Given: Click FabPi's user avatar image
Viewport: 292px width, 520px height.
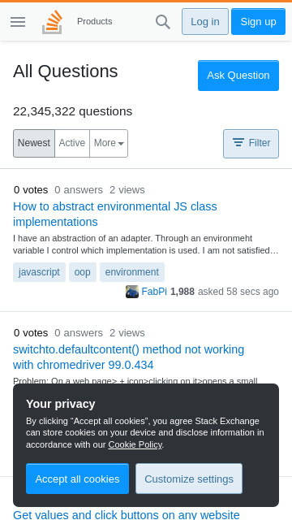Looking at the screenshot, I should [x=132, y=292].
